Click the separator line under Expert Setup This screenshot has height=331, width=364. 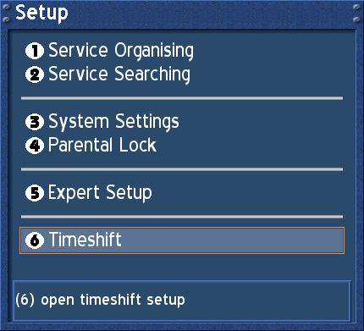182,217
